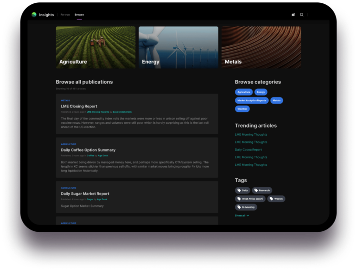357x270 pixels.
Task: Open the search magnifier icon
Action: 302,15
